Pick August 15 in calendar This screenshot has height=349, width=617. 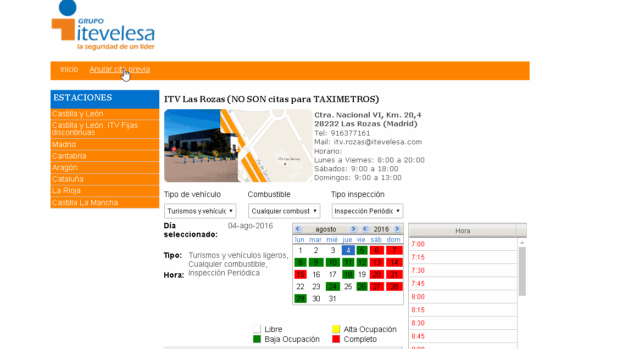[x=300, y=275]
